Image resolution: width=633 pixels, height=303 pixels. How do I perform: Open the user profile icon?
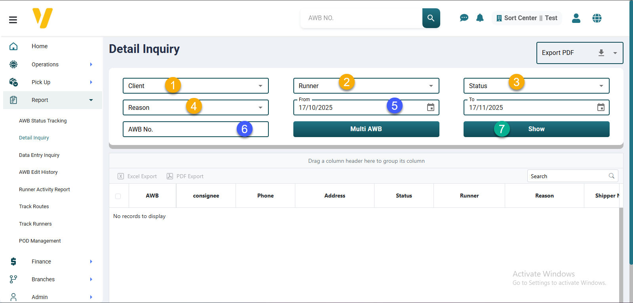[x=576, y=18]
